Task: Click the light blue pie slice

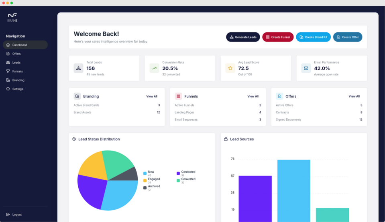Action: 120,194
